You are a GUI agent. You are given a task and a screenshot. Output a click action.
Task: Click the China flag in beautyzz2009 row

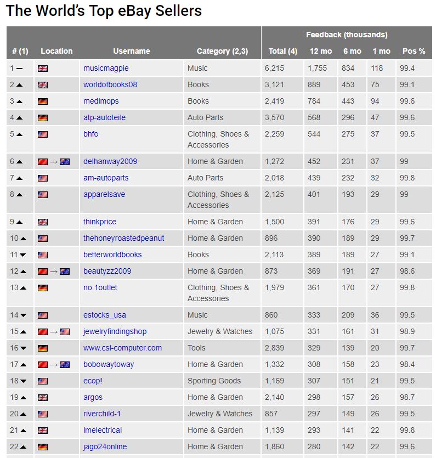tap(43, 272)
